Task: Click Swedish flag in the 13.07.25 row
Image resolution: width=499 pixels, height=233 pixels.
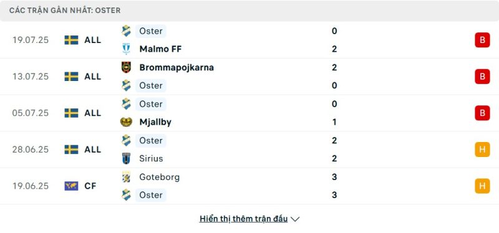Action: tap(71, 76)
